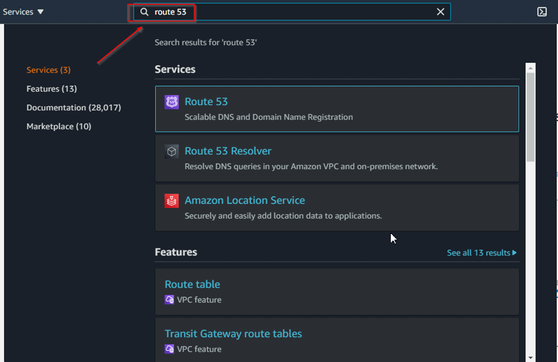Image resolution: width=558 pixels, height=362 pixels.
Task: Click the VPC icon under Transit Gateway route tables
Action: tap(169, 349)
